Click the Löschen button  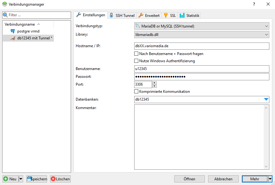click(60, 179)
